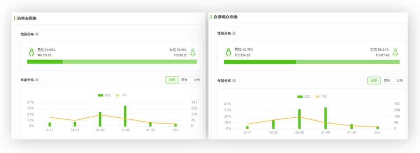
Task: Click dark green male segment in 自播观众画像 gender bar
Action: pos(260,62)
